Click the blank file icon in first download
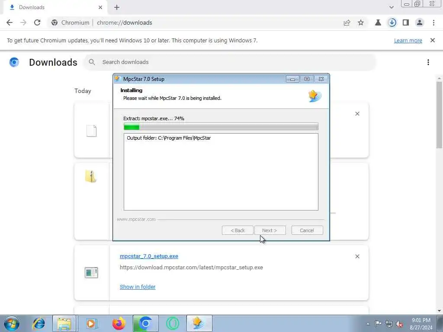443x332 pixels. point(91,131)
